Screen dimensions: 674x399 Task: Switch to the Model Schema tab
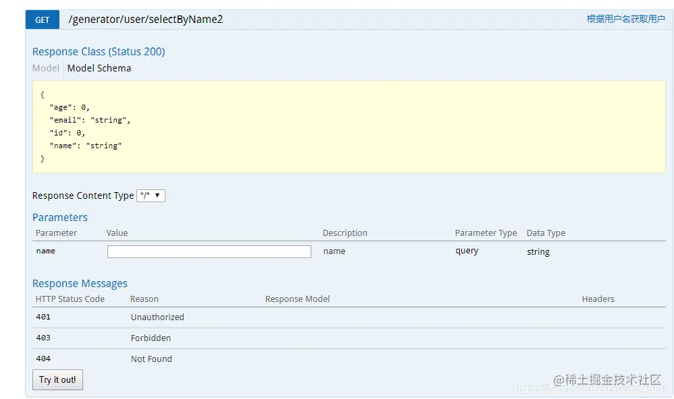[99, 68]
